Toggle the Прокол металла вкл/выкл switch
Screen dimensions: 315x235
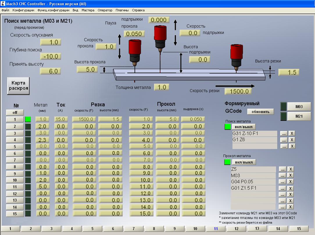tap(244, 162)
